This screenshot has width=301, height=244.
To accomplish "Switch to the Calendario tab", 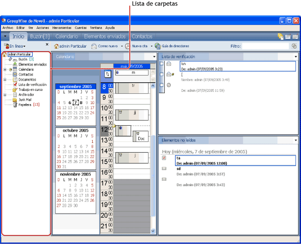I will pyautogui.click(x=67, y=36).
